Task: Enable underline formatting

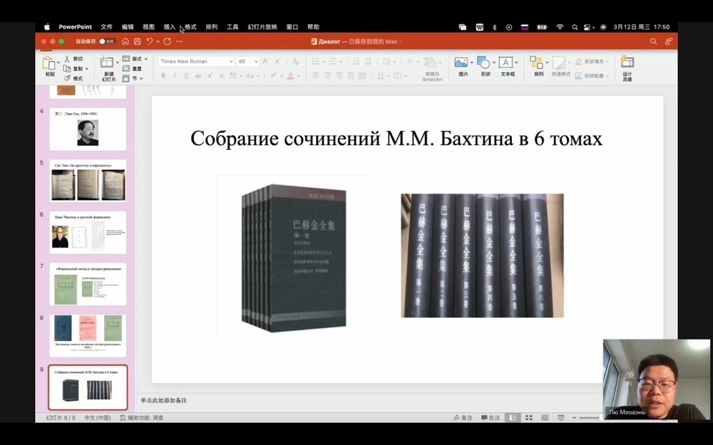Action: (184, 75)
